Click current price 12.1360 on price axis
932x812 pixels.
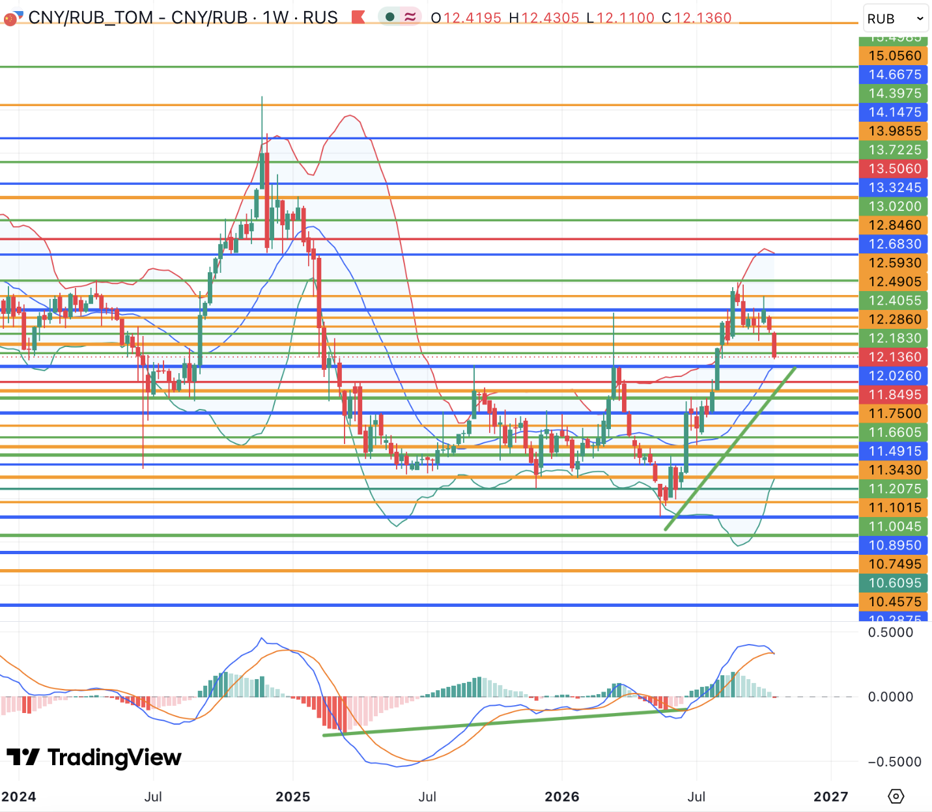click(895, 357)
